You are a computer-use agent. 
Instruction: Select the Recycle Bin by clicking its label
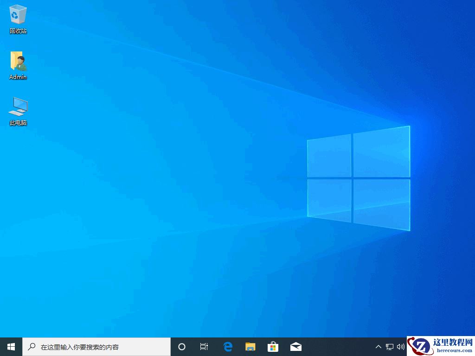tap(18, 32)
